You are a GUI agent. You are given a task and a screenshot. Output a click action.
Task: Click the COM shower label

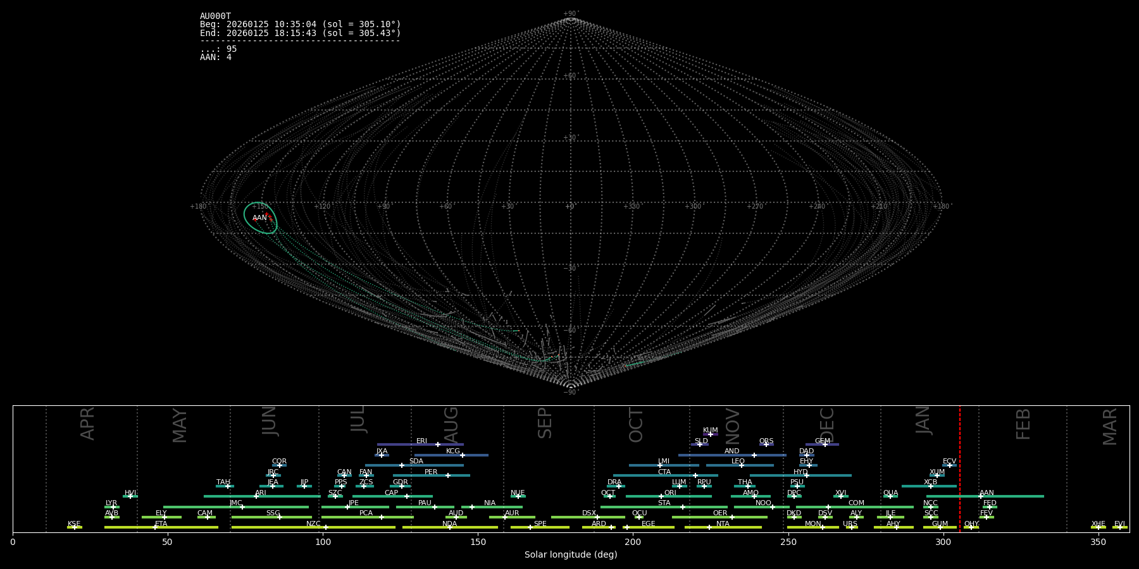coord(856,503)
